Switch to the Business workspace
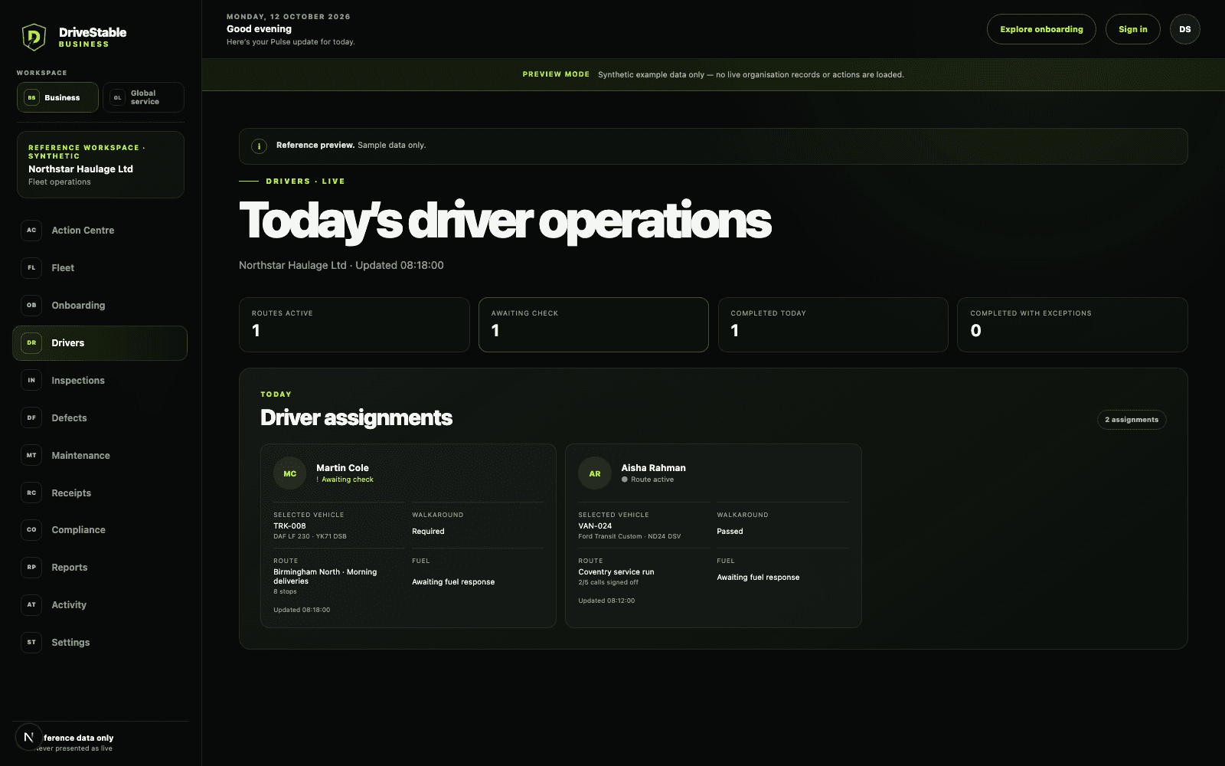 57,97
